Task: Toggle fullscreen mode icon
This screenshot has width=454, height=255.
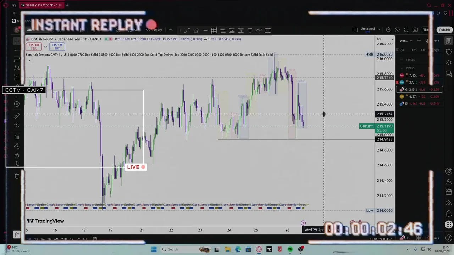Action: coord(406,30)
